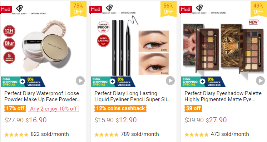Click the 56% OFF discount ribbon
The height and width of the screenshot is (142, 267).
168,9
